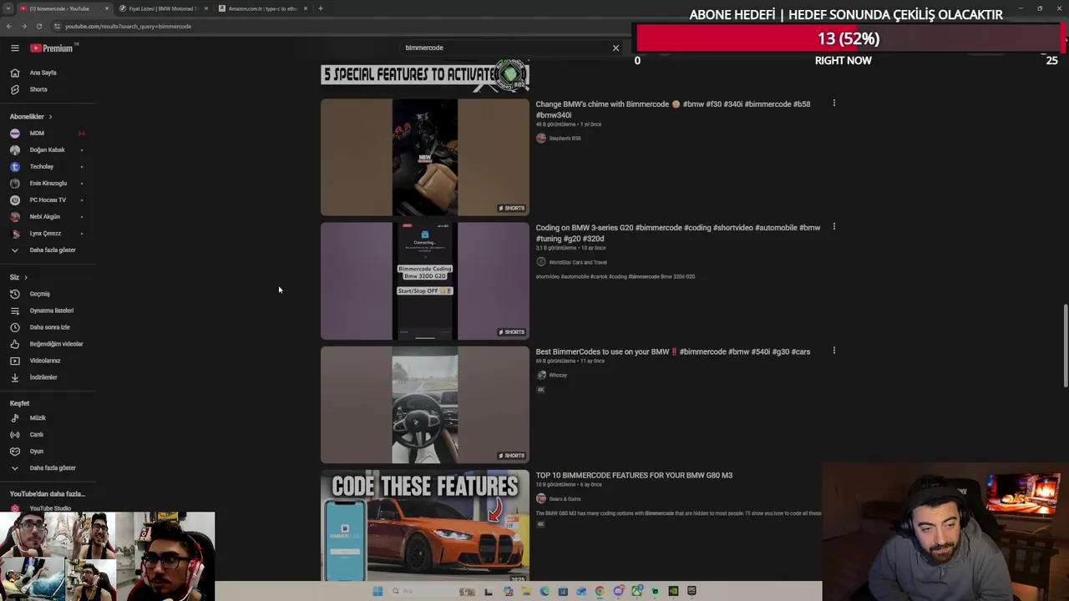Open TOP 10 BIMMERCODE FEATURES title
The width and height of the screenshot is (1069, 601).
(x=634, y=475)
